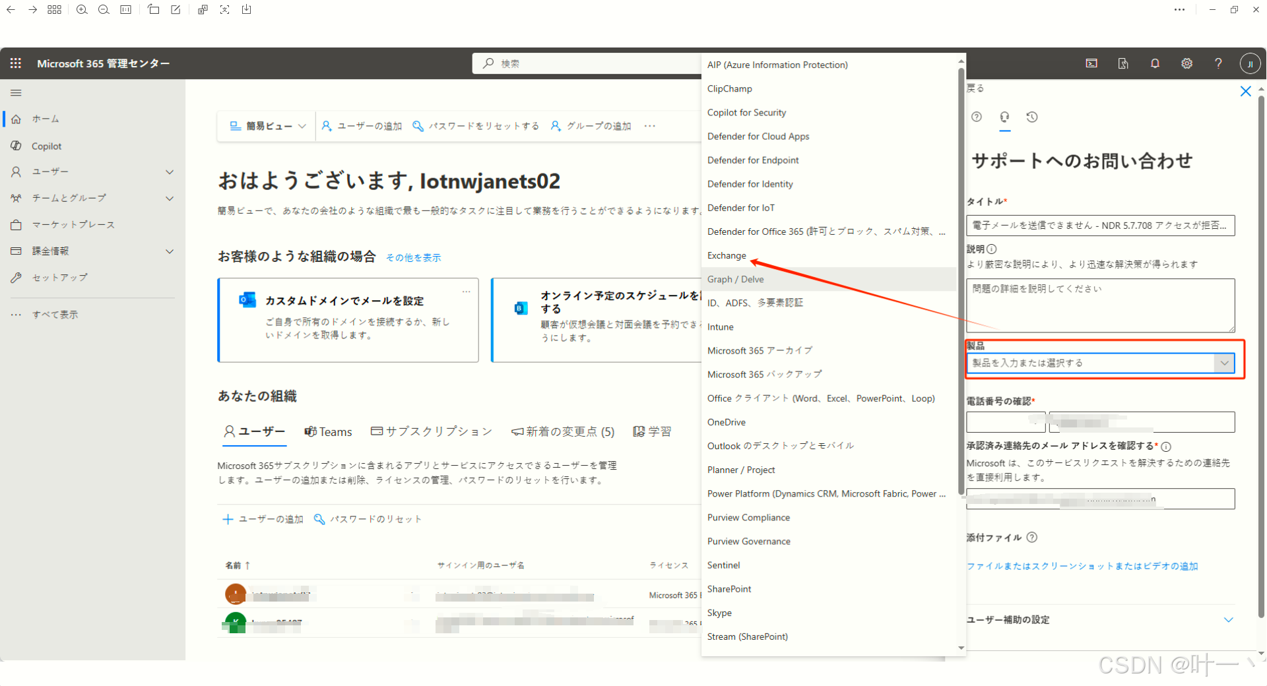
Task: Close the support panel with X
Action: coord(1245,92)
